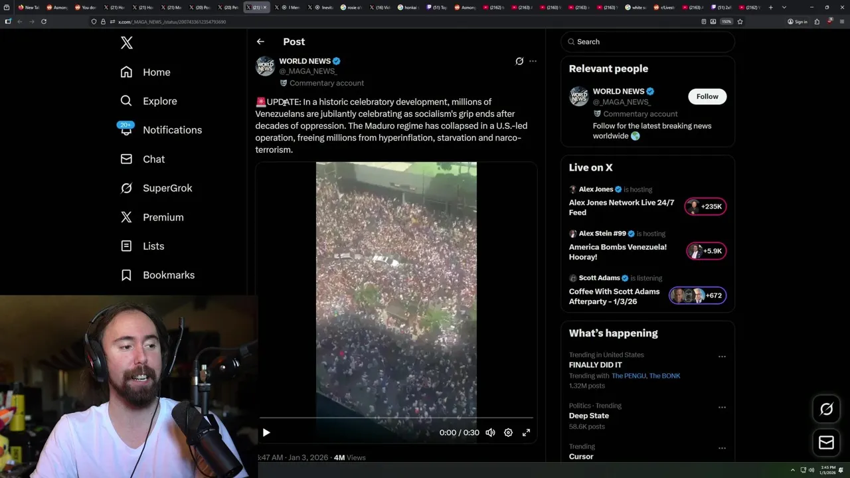This screenshot has height=478, width=850.
Task: Close the active X tab
Action: click(266, 7)
